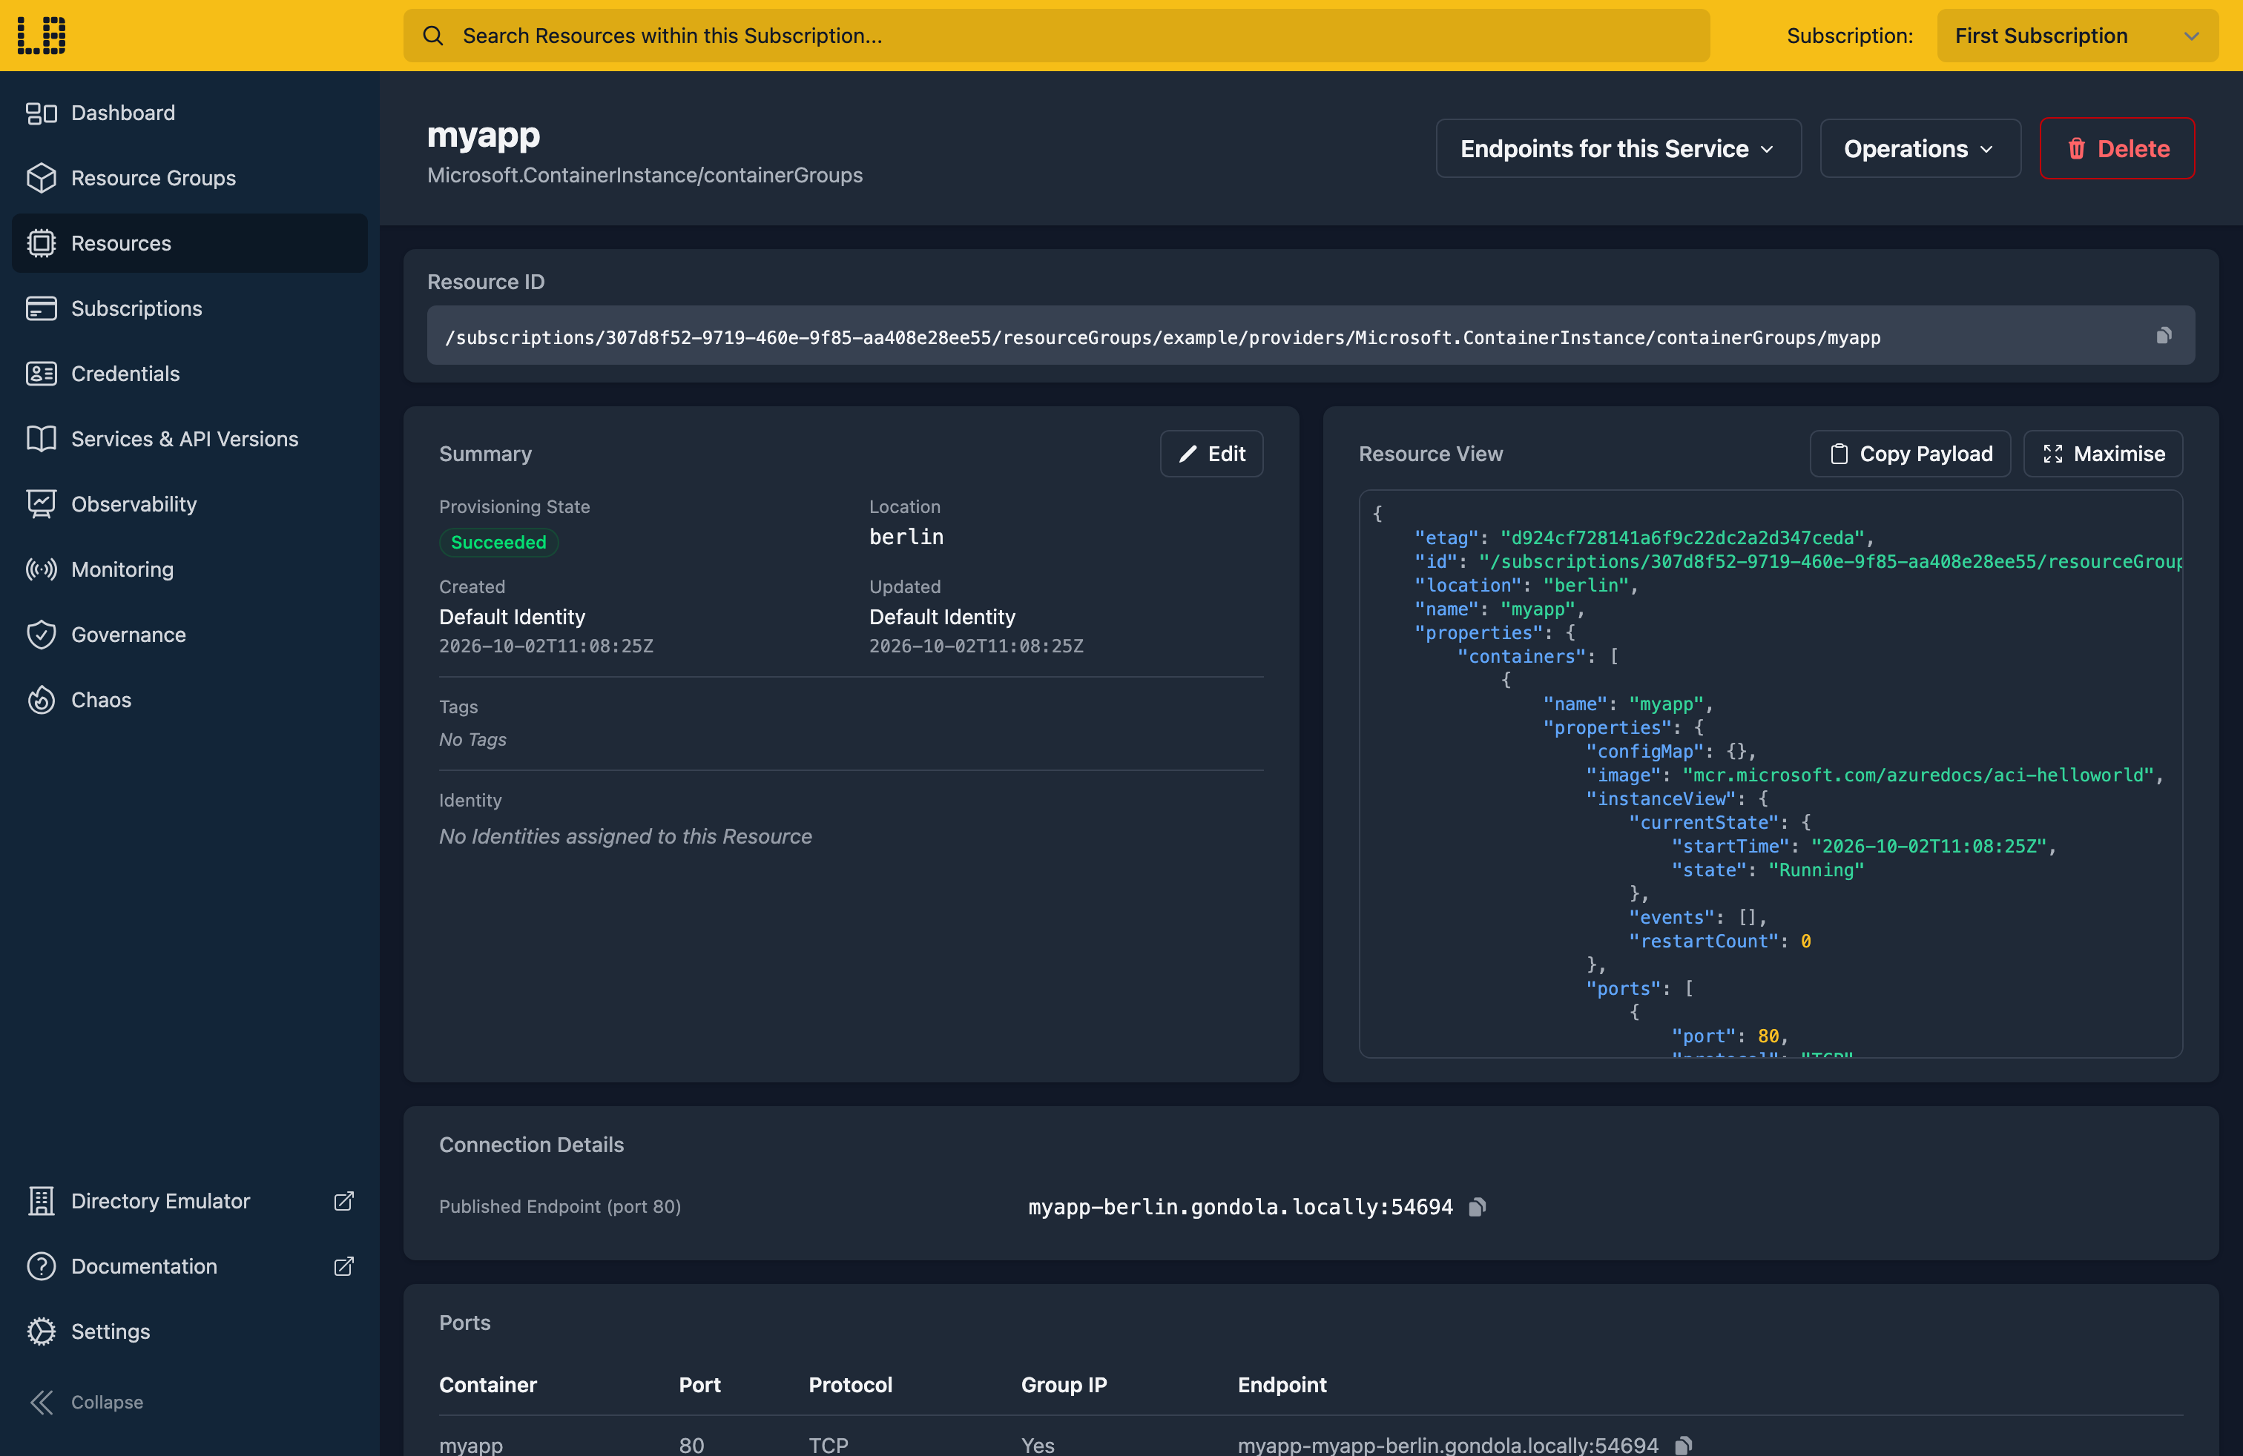Expand the First Subscription dropdown
The image size is (2243, 1456).
point(2077,36)
